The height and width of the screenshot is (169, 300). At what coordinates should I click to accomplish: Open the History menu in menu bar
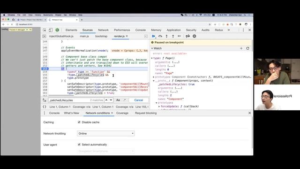click(x=38, y=15)
